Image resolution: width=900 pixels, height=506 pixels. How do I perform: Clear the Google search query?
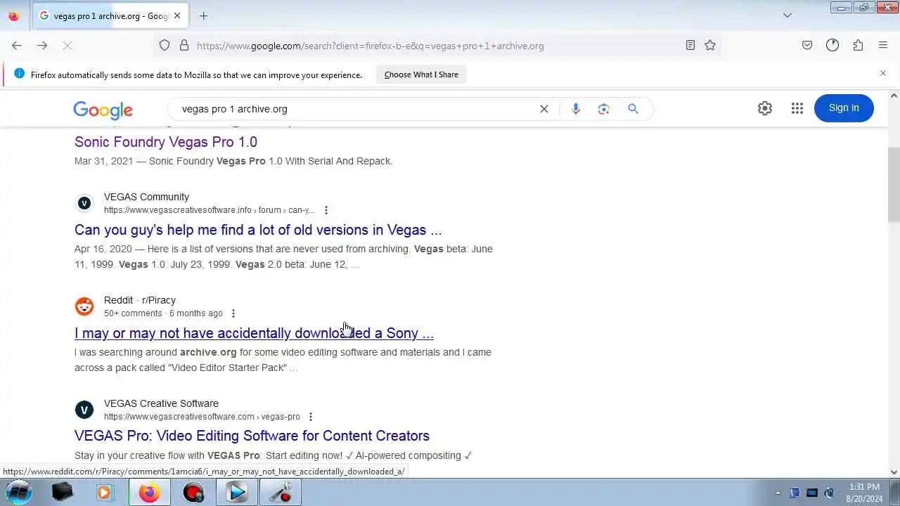544,109
